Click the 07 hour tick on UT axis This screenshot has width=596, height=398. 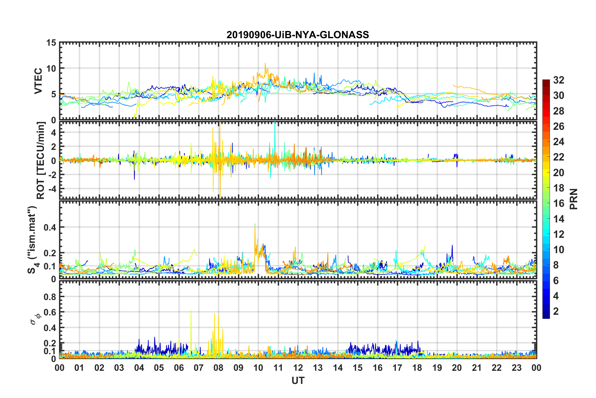199,368
